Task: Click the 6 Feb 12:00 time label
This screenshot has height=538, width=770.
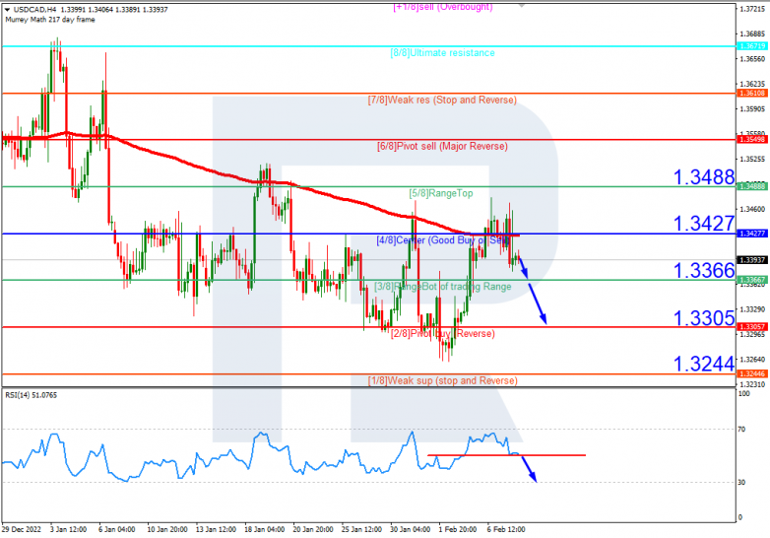Action: click(506, 529)
